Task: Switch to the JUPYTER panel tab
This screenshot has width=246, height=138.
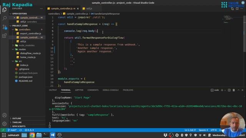Action: point(79,90)
